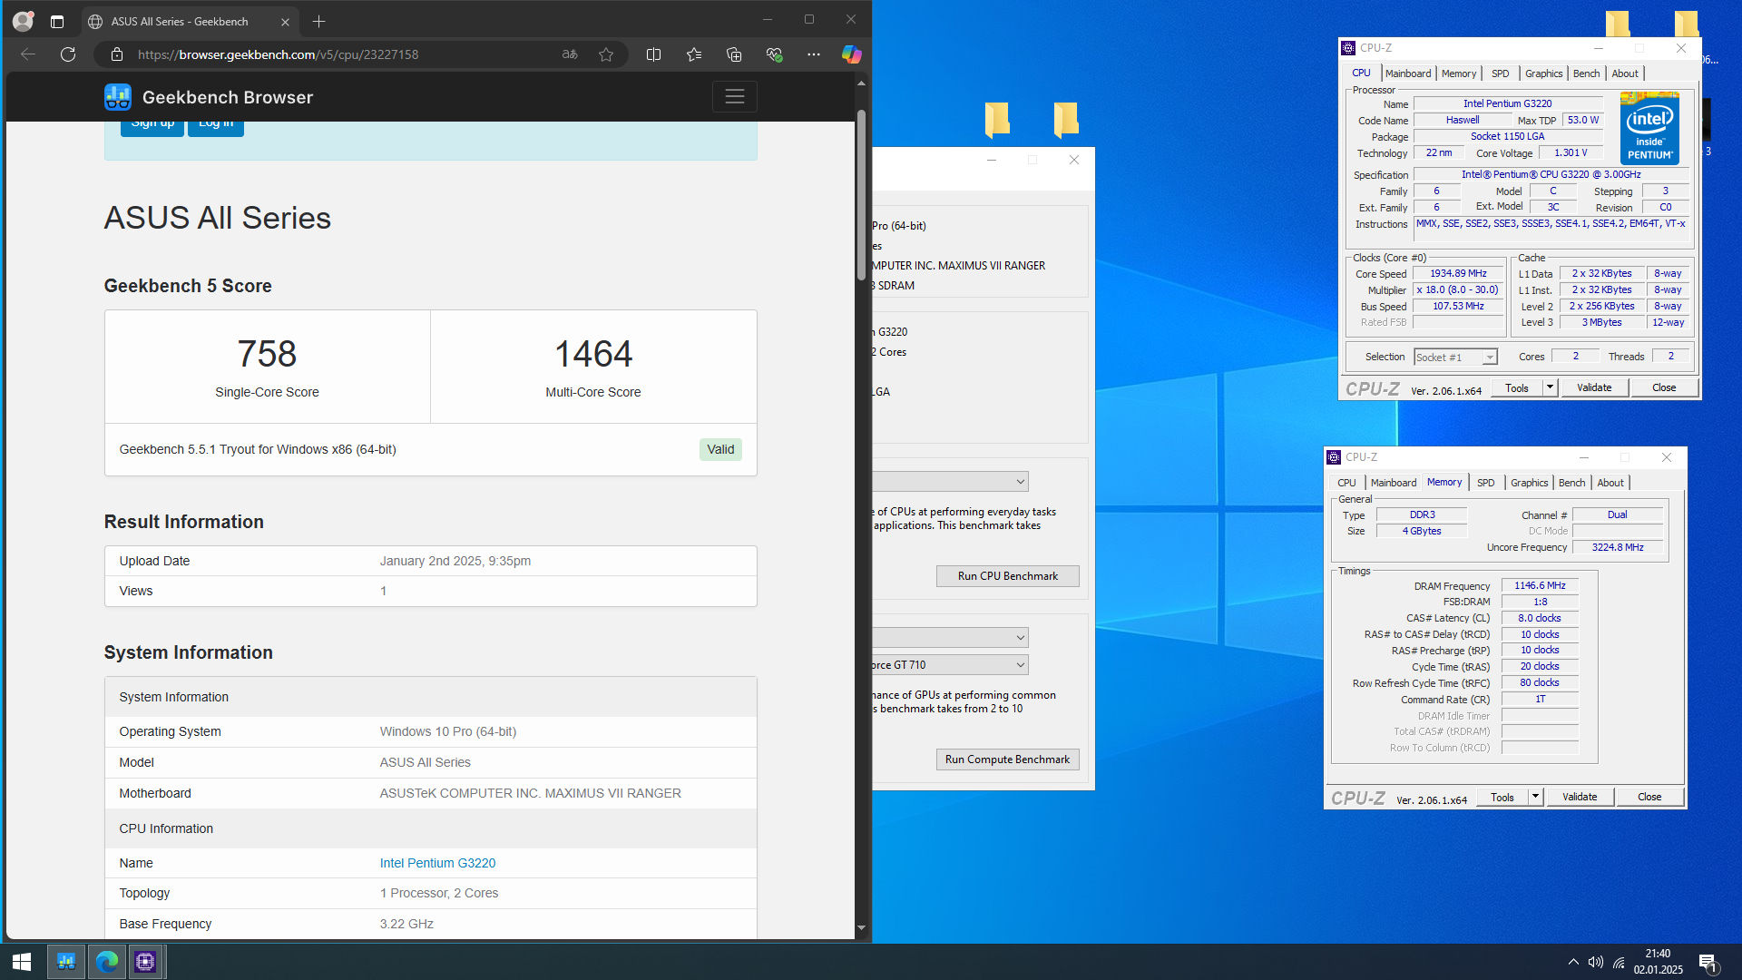Open Bench tab in bottom CPU-Z window
The image size is (1742, 980).
pyautogui.click(x=1571, y=483)
